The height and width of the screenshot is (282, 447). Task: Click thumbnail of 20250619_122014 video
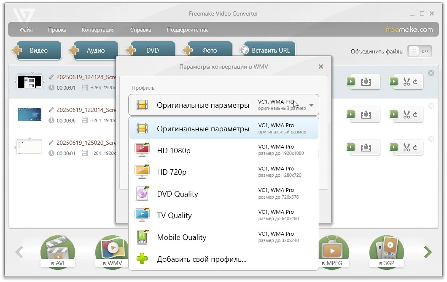pos(30,114)
